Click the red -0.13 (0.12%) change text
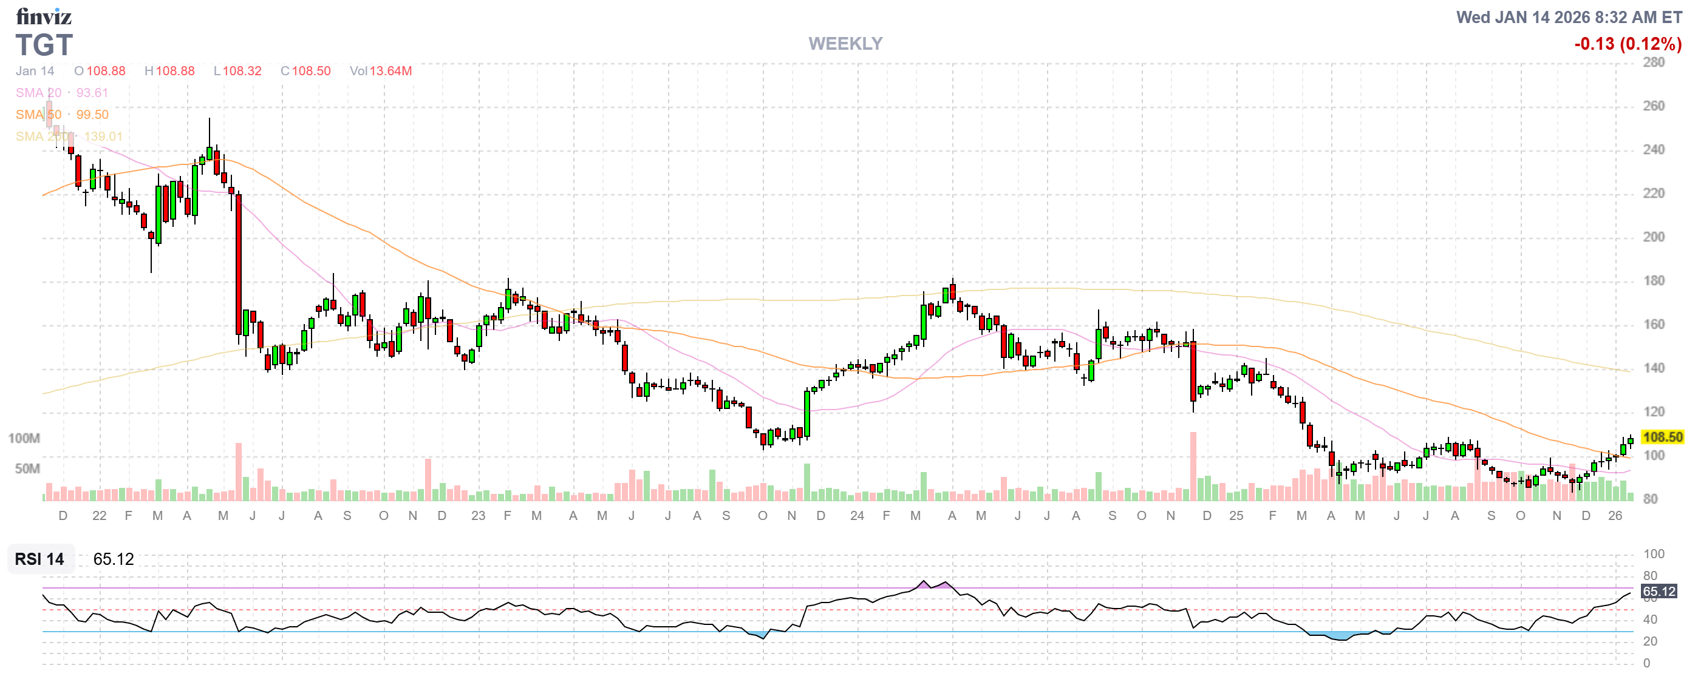This screenshot has width=1698, height=682. coord(1628,44)
